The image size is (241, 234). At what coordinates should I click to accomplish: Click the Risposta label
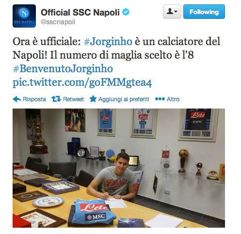pos(34,99)
